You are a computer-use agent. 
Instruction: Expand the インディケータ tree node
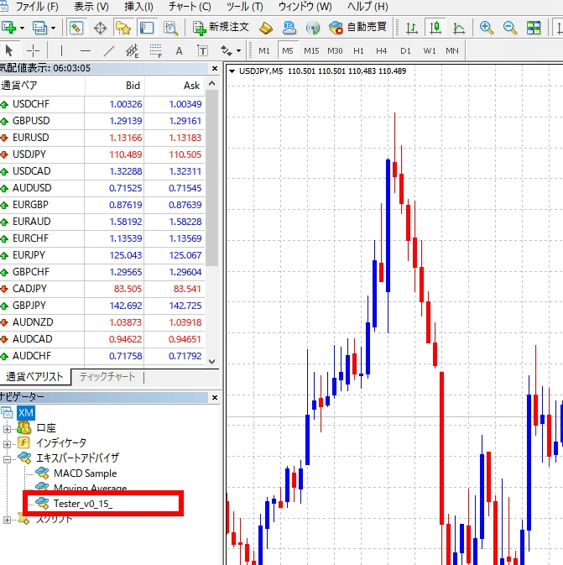[8, 442]
